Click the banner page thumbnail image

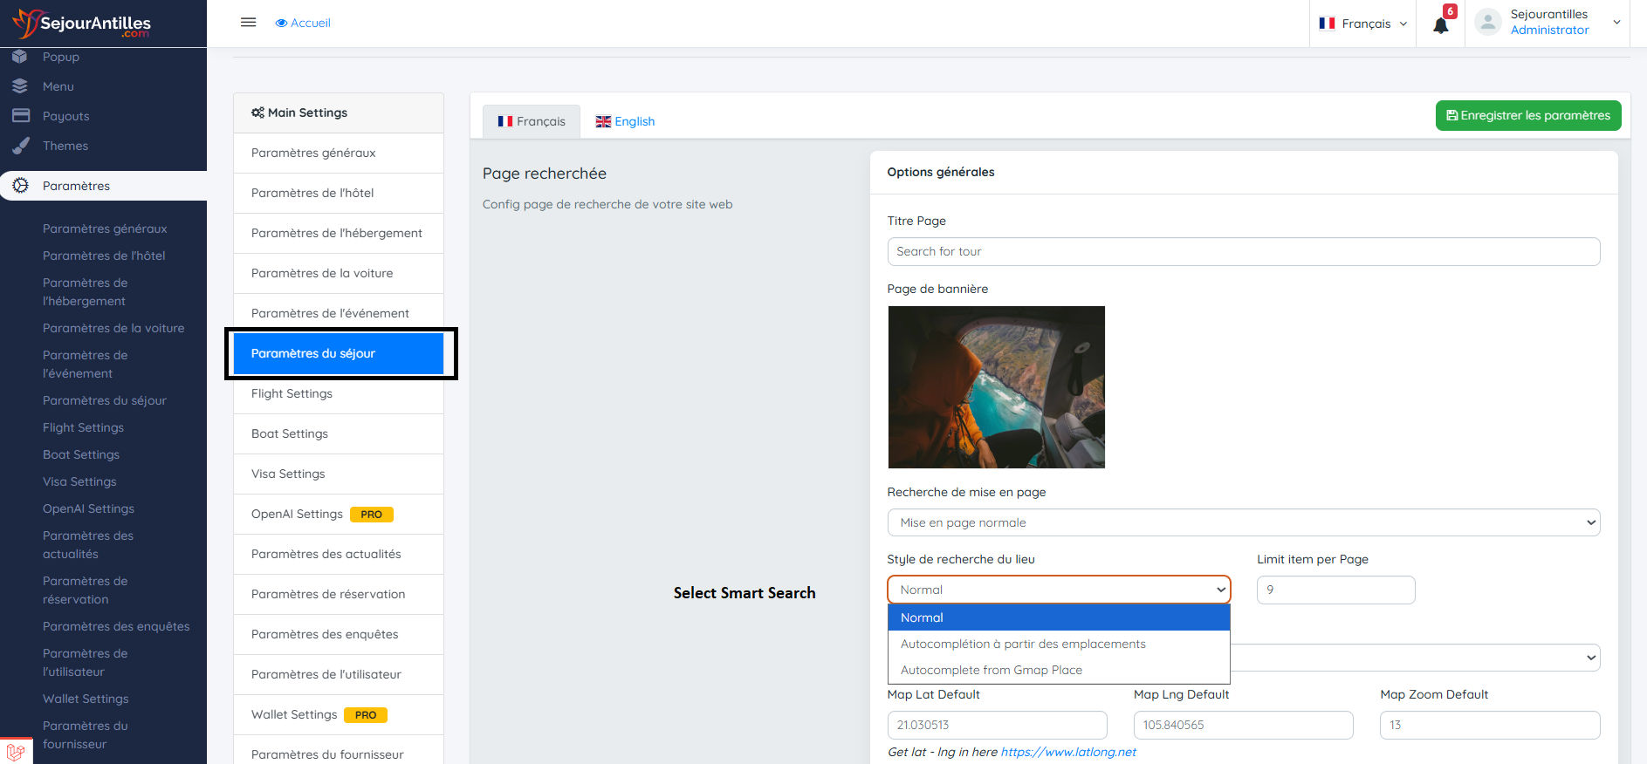996,386
